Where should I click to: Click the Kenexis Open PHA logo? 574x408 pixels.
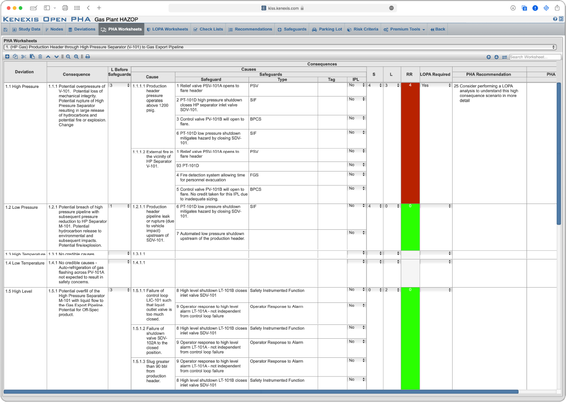47,19
